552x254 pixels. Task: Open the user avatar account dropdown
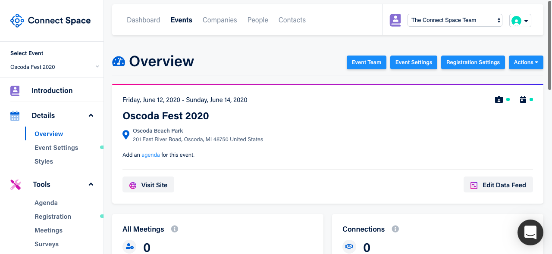(x=520, y=20)
